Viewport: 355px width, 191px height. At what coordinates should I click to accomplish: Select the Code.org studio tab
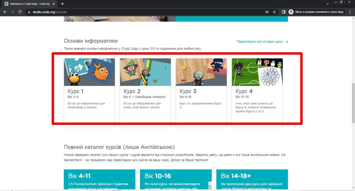[x=30, y=4]
